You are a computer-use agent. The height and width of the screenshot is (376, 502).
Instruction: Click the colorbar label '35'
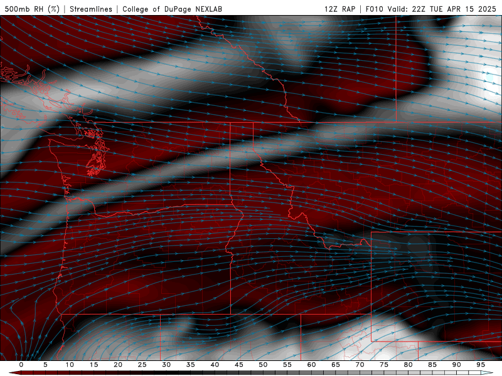tap(191, 365)
